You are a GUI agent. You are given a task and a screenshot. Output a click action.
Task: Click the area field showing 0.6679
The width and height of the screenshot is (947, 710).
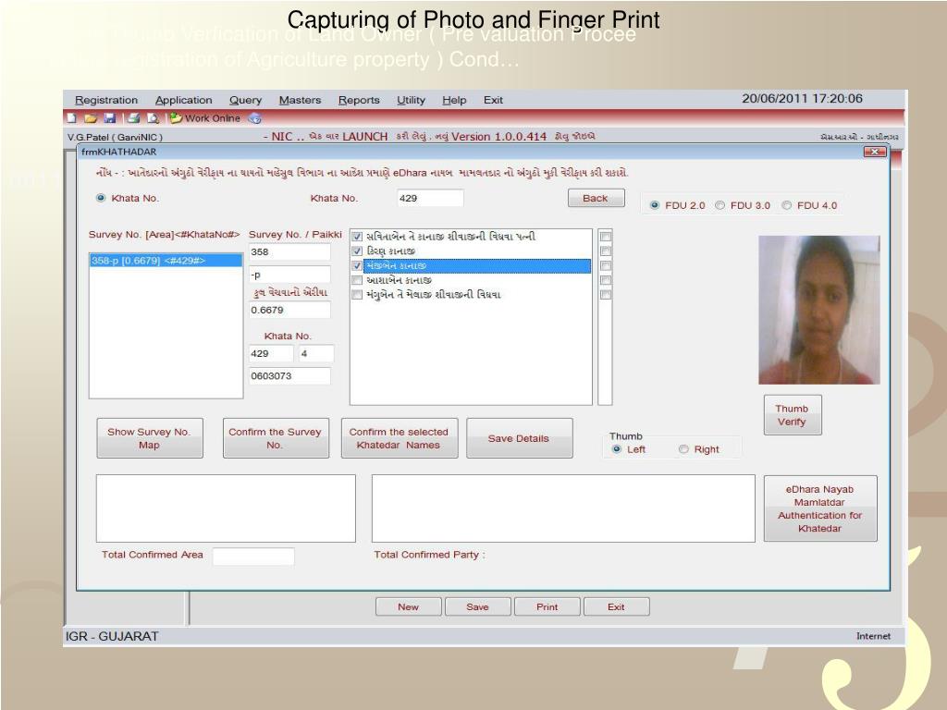(289, 310)
